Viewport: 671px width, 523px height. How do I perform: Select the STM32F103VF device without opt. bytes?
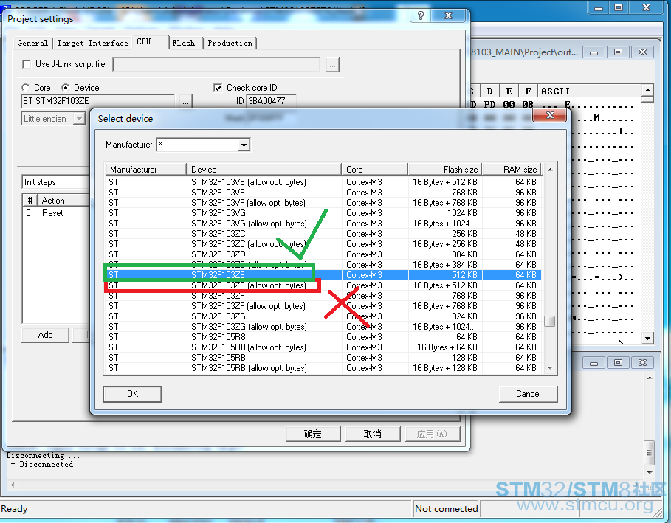click(x=323, y=193)
